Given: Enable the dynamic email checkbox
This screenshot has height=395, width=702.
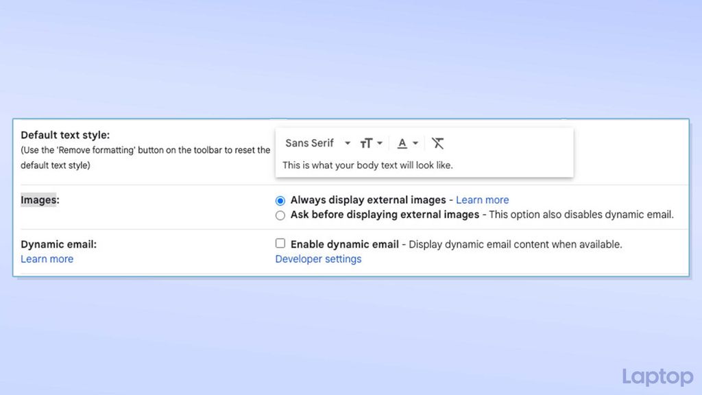Looking at the screenshot, I should click(280, 243).
